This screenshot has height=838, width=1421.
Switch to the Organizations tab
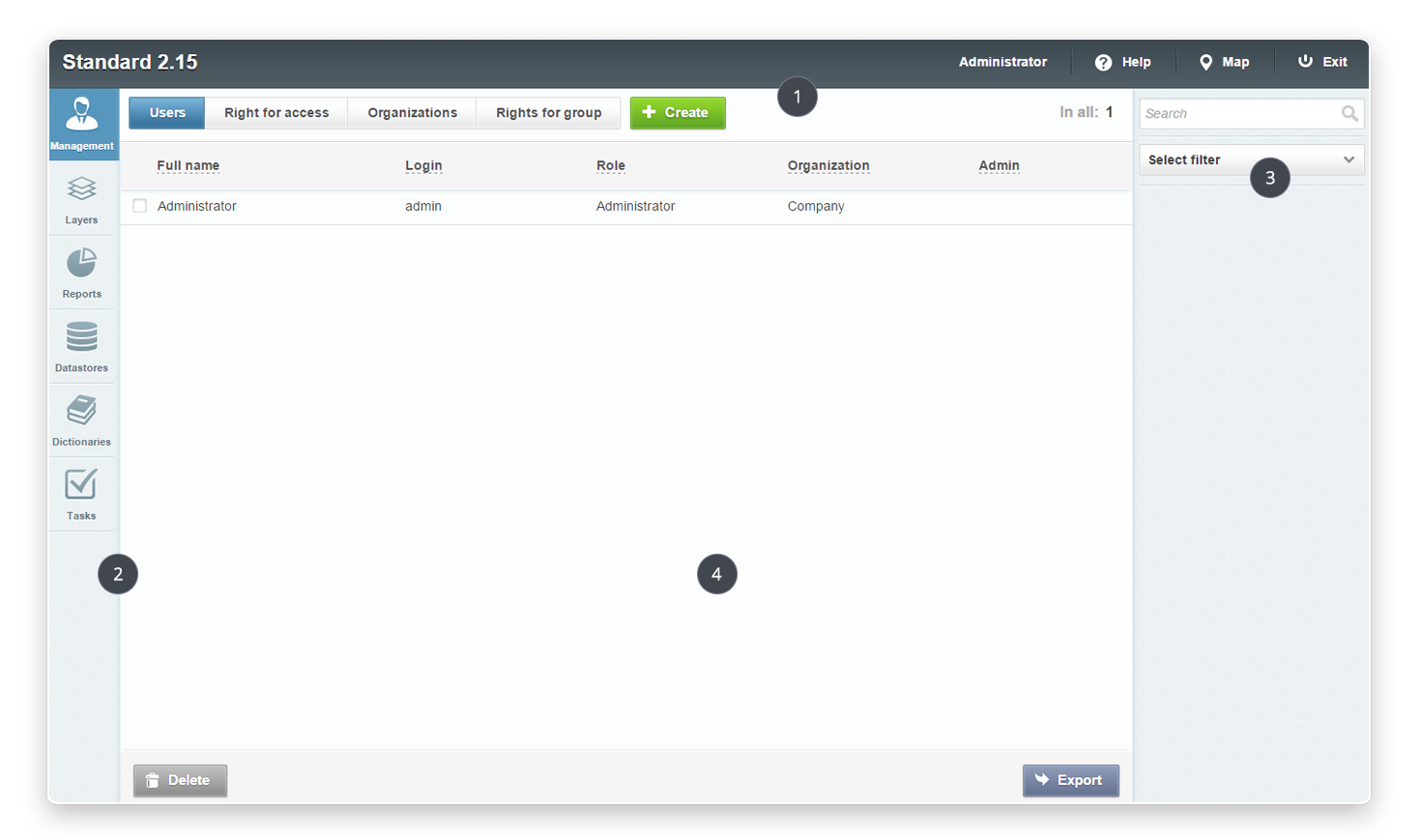412,113
